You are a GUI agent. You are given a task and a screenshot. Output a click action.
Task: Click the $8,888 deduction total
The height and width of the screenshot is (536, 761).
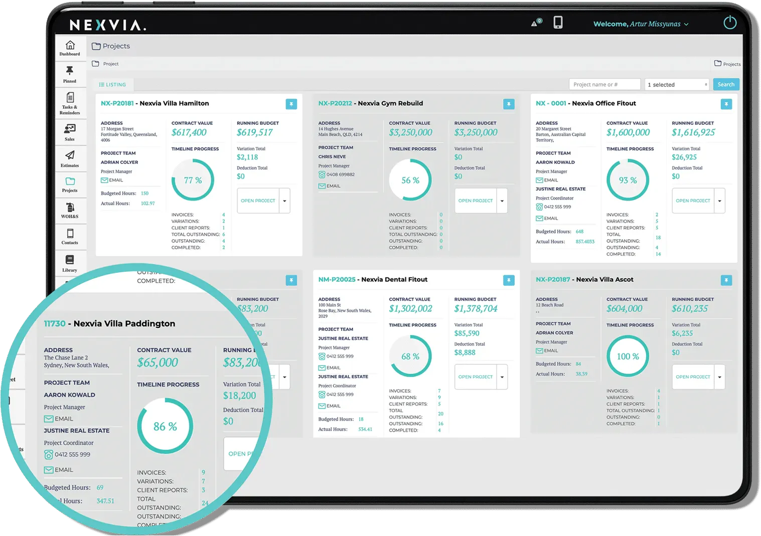coord(465,352)
